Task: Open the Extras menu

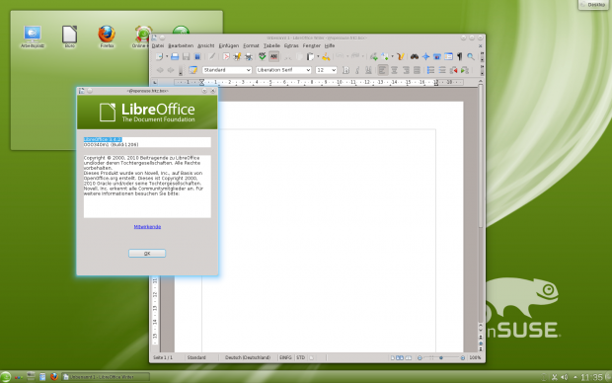Action: (291, 45)
